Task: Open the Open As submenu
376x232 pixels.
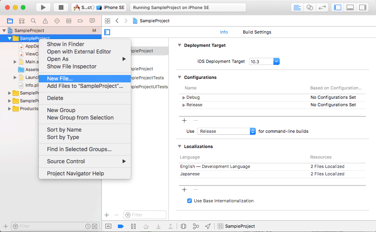Action: [x=85, y=59]
